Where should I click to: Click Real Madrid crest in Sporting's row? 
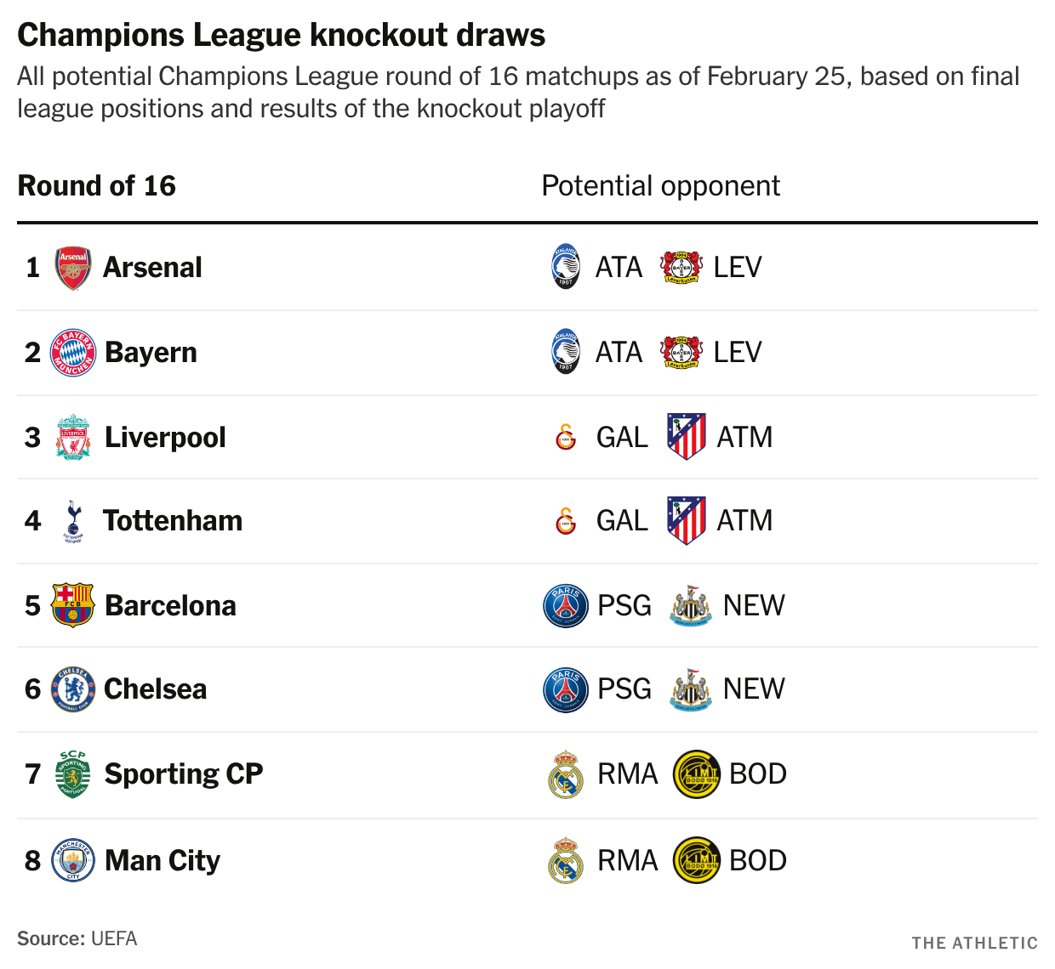pyautogui.click(x=566, y=773)
